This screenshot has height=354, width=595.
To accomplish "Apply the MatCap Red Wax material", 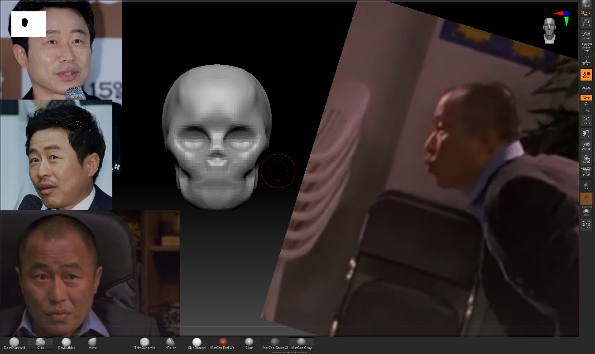I will [223, 344].
